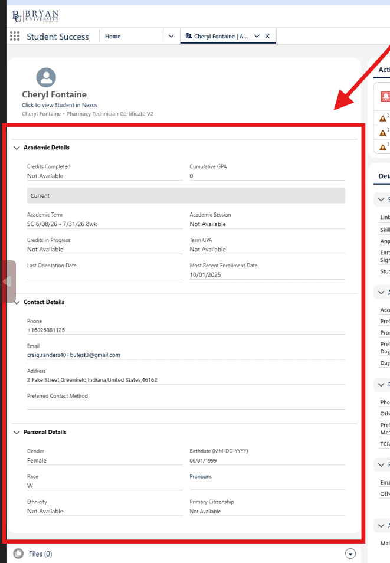Click the Credits in Progress Not Available value

45,250
